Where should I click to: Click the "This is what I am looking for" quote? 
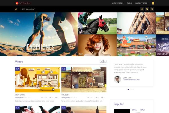click(x=130, y=68)
